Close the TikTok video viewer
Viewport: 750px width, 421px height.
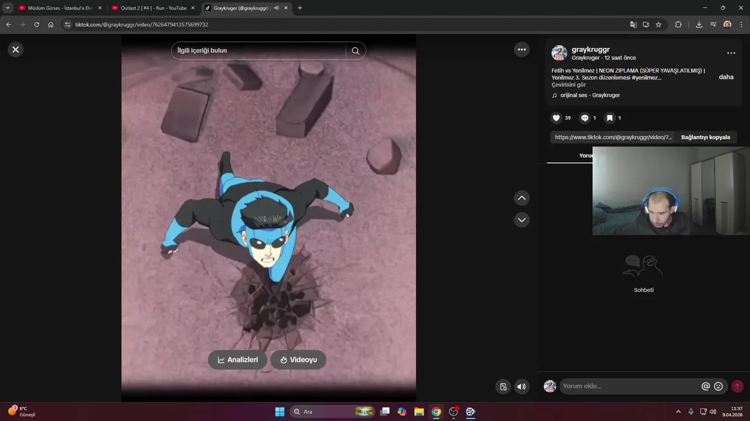point(16,50)
